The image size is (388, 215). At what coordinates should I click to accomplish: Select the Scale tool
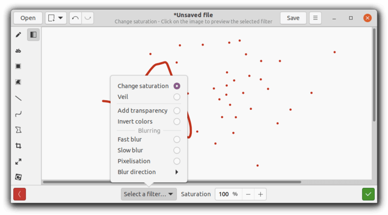coord(18,162)
